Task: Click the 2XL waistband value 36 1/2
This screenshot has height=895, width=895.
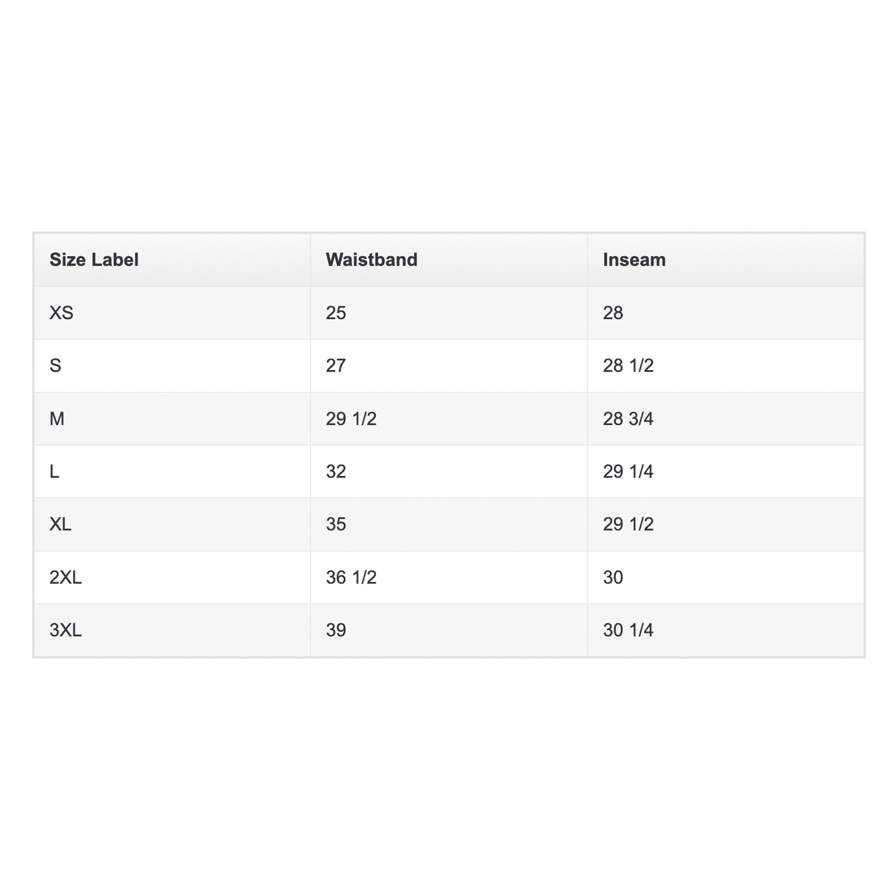Action: pos(351,577)
